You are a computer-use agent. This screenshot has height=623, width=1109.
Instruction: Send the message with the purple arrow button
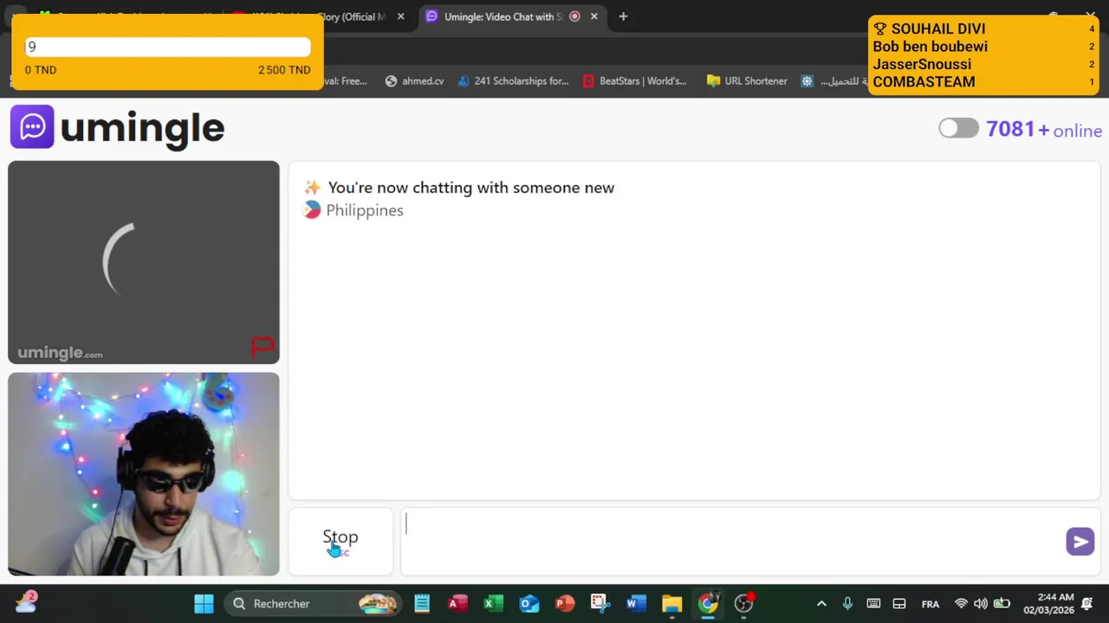tap(1080, 542)
